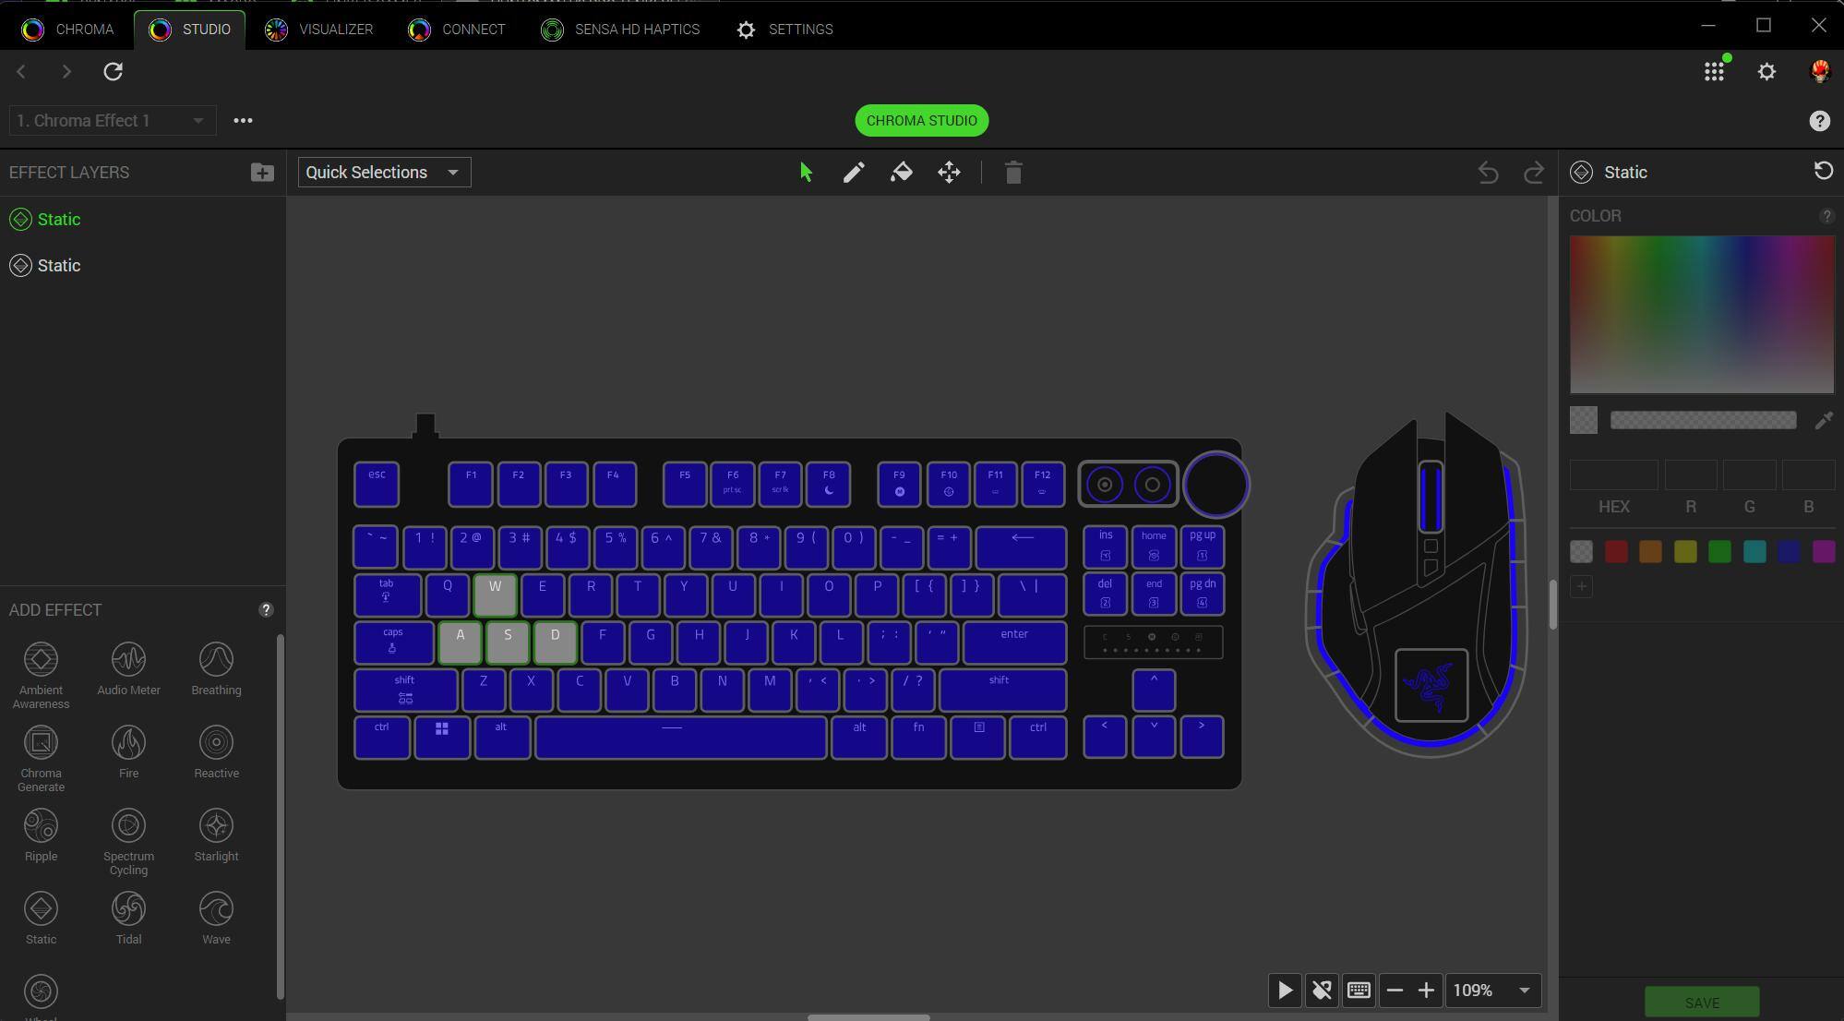Play the effect preview
1844x1021 pixels.
coord(1285,991)
